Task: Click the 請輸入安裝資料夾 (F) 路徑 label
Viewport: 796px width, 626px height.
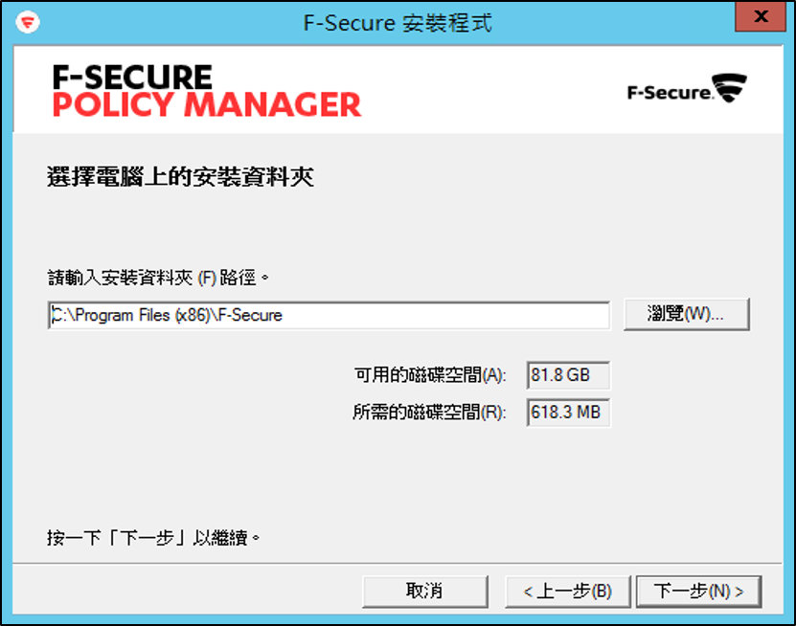Action: [x=158, y=278]
